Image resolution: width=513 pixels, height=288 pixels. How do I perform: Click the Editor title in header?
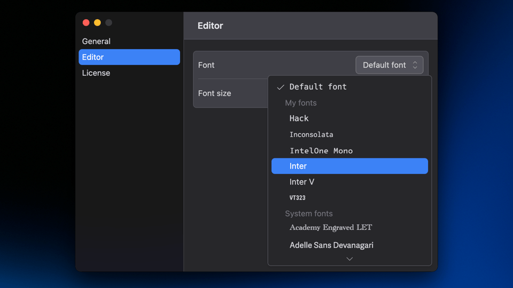pyautogui.click(x=211, y=26)
